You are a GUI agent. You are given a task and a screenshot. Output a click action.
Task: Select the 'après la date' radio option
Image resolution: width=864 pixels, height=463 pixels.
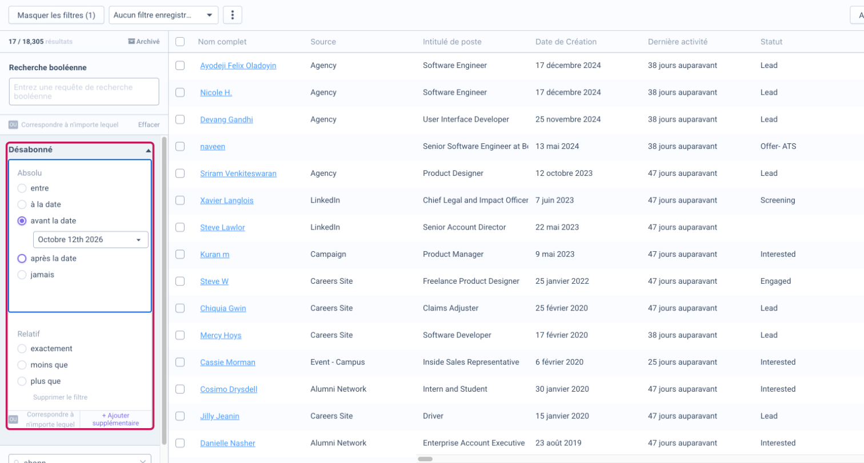coord(22,259)
